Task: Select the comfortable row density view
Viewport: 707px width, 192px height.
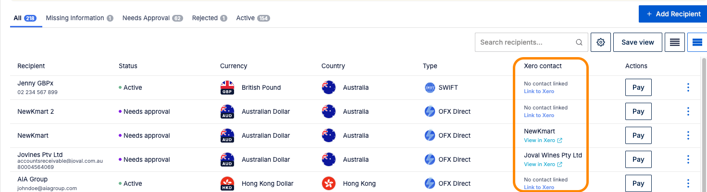Action: [697, 42]
